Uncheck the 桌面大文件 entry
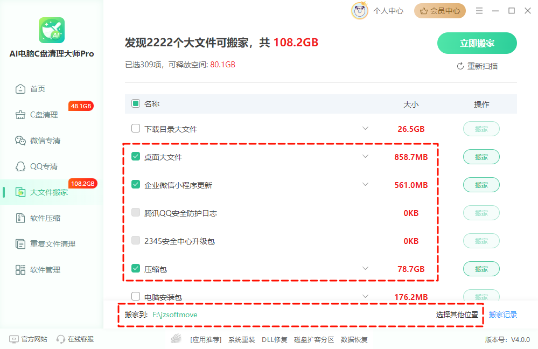 (x=135, y=157)
